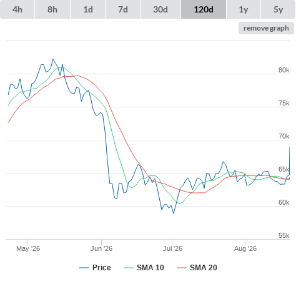296x284 pixels.
Task: Select the 7d time range tab
Action: coord(123,9)
